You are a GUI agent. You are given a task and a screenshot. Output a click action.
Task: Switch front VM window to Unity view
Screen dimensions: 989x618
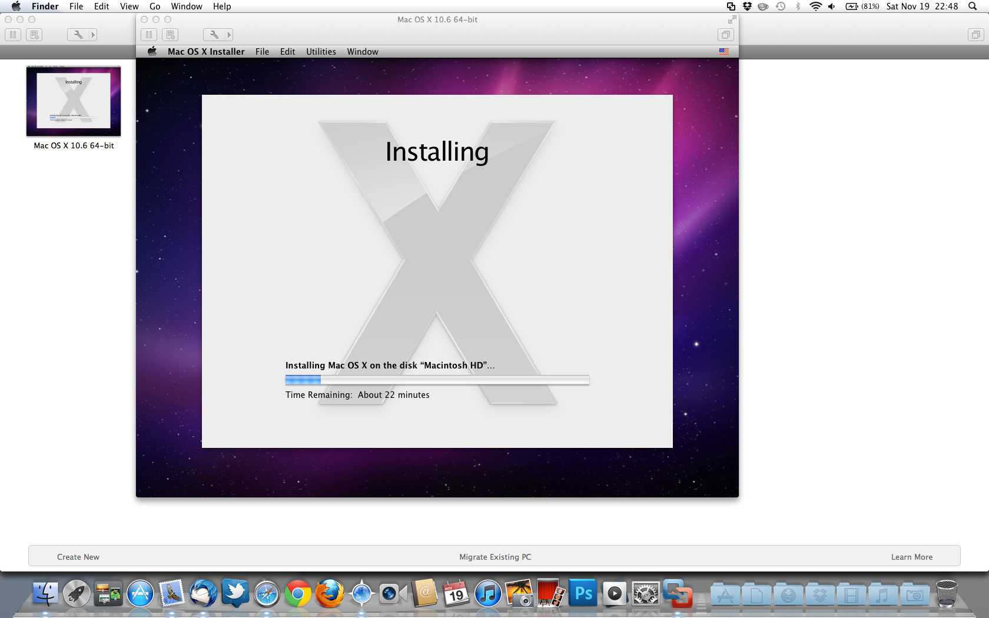(x=726, y=35)
